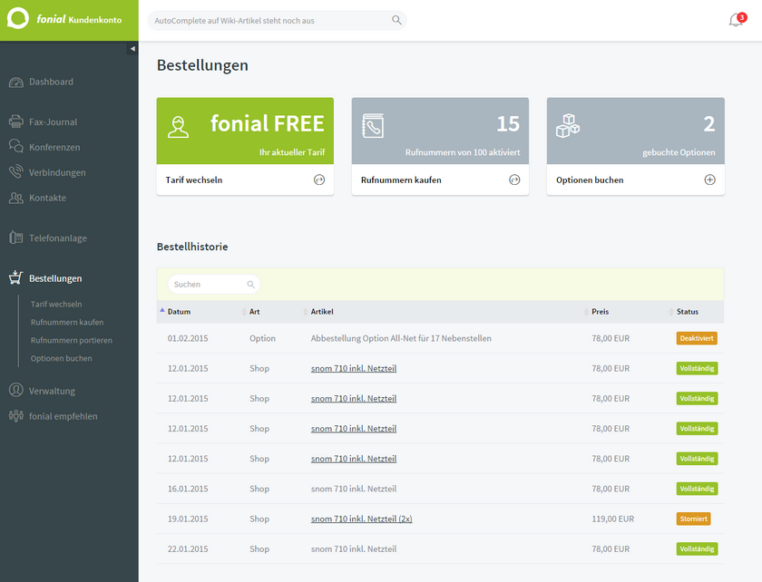The width and height of the screenshot is (762, 582).
Task: Click the arrow icon beside Rufnummern kaufen
Action: pos(514,180)
